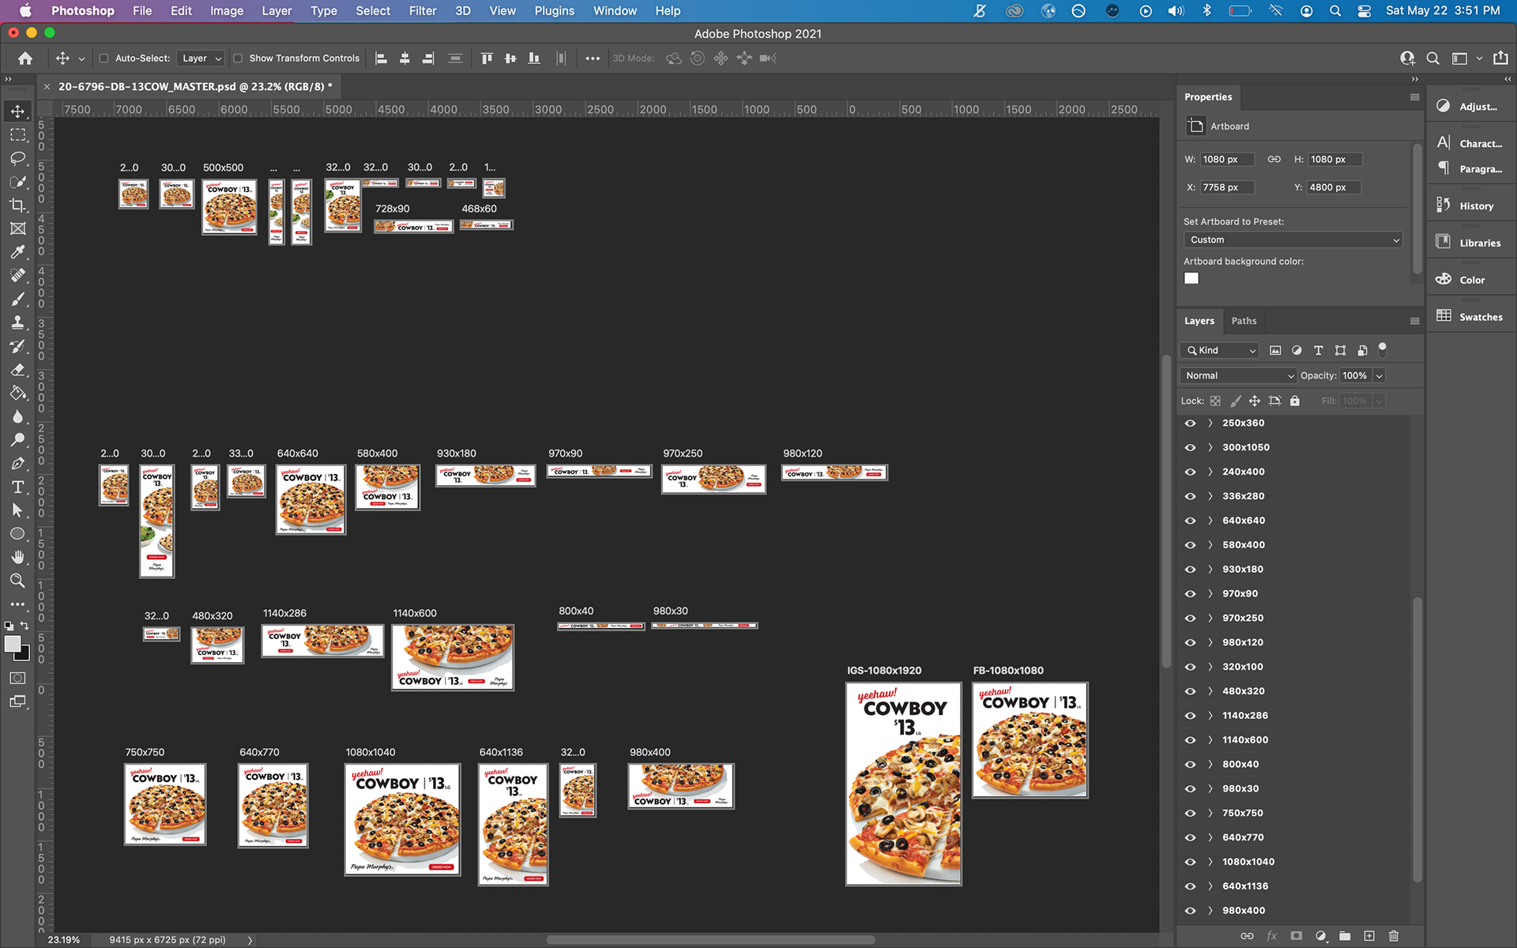Open the Auto-Select Layer dropdown
Screen dimensions: 1517x948
coord(201,58)
